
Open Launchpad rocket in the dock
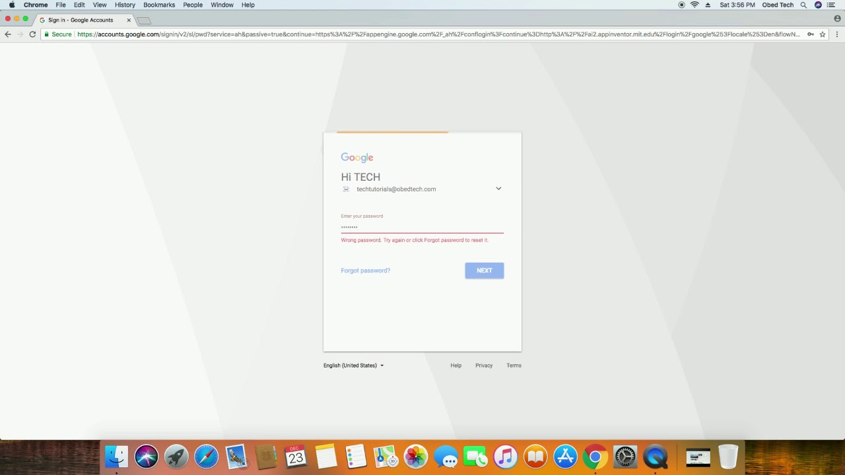point(176,457)
